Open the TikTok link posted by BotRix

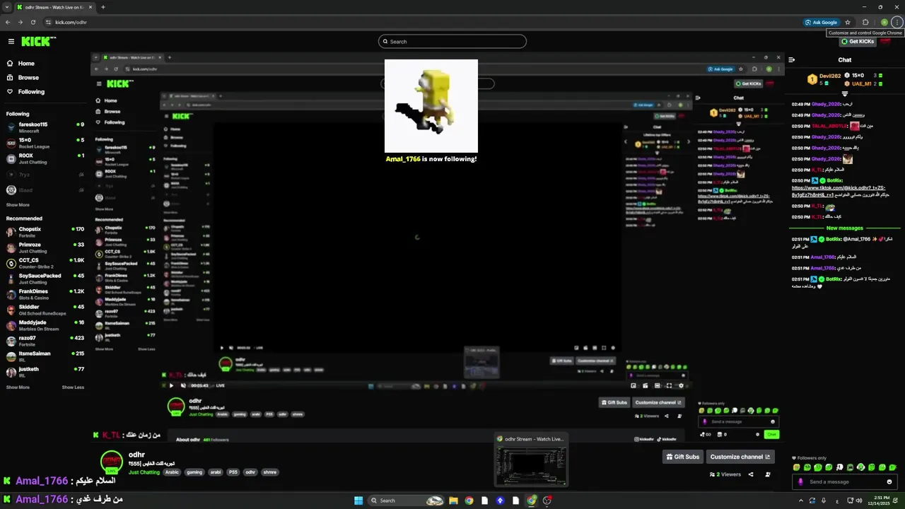pos(838,191)
